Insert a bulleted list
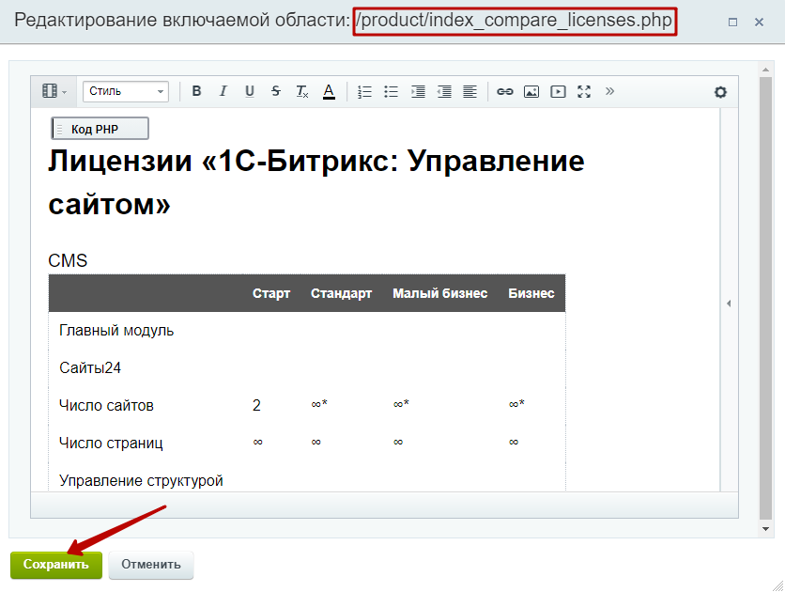 [x=391, y=92]
